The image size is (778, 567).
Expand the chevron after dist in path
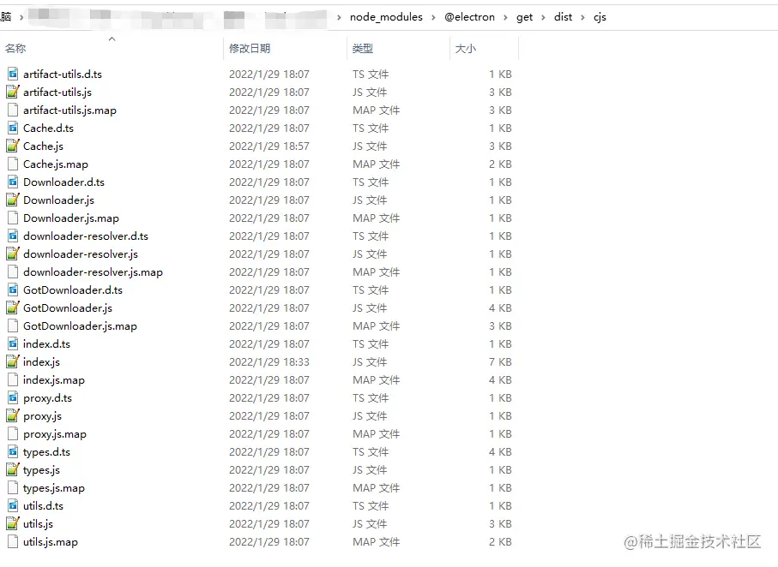point(582,17)
